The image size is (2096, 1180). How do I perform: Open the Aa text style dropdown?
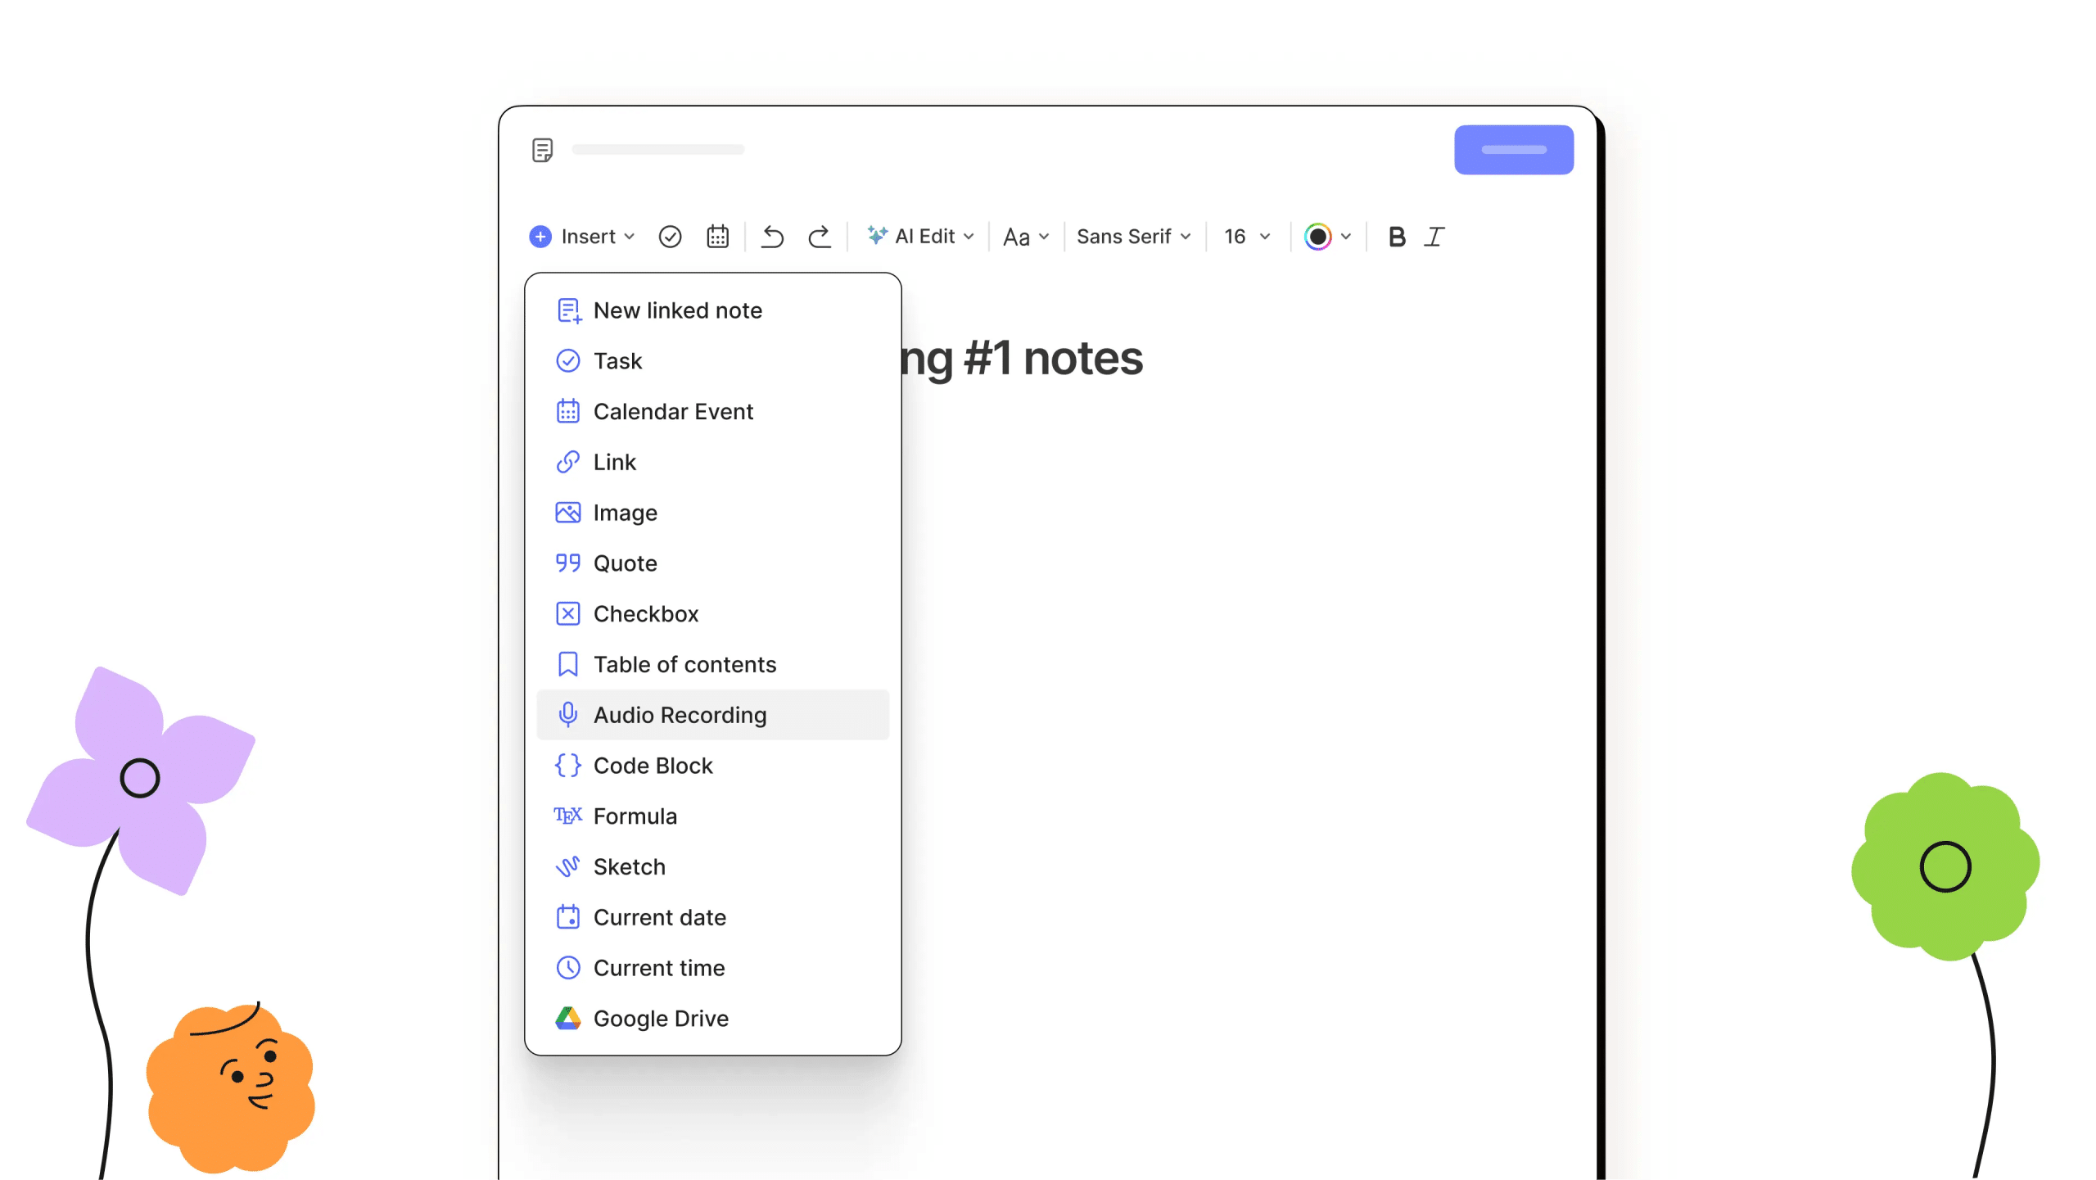click(1025, 237)
